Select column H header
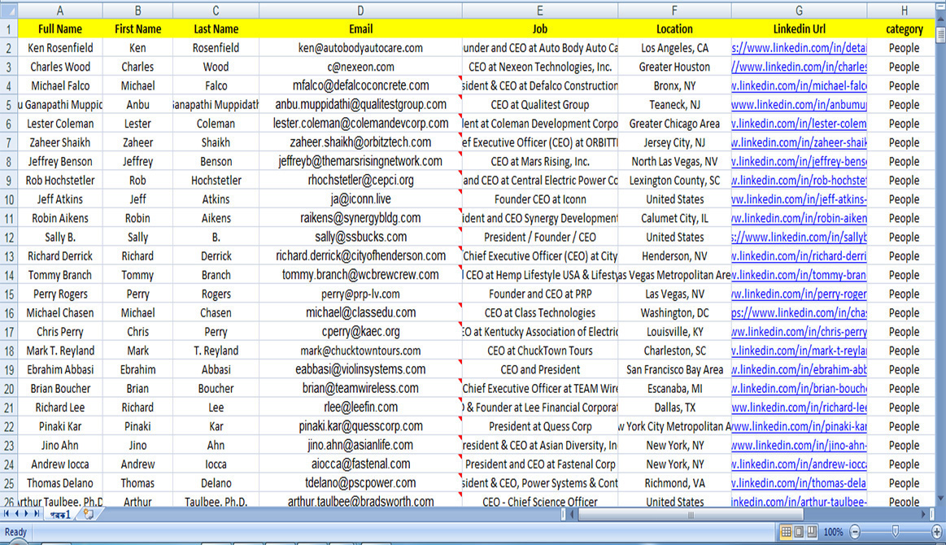The image size is (946, 545). point(904,11)
